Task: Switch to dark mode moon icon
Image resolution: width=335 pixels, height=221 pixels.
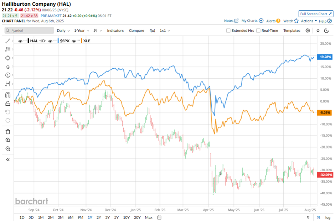Action: click(x=326, y=31)
